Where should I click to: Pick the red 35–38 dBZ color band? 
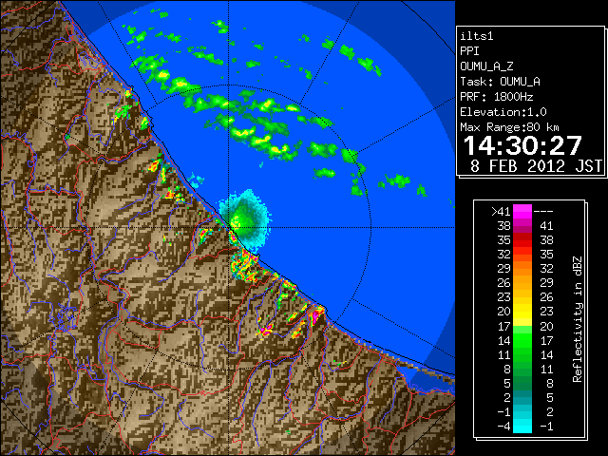(x=522, y=240)
